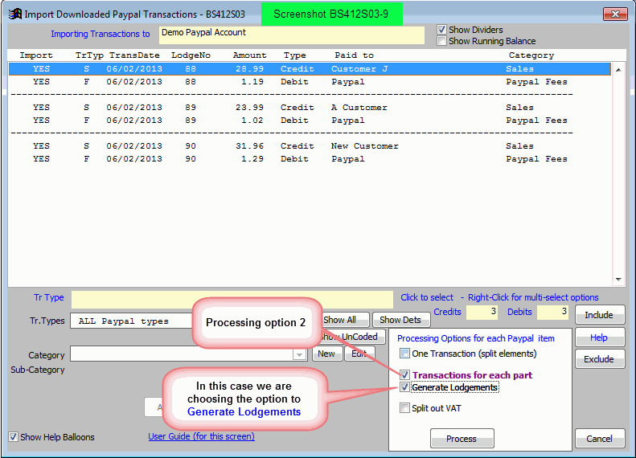Viewport: 636px width, 458px height.
Task: Enable Show Running Balance
Action: [x=441, y=41]
